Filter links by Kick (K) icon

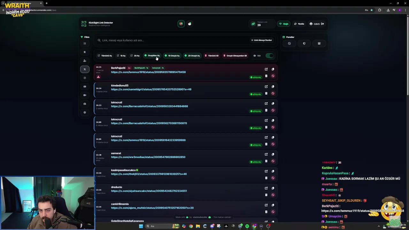tap(85, 52)
